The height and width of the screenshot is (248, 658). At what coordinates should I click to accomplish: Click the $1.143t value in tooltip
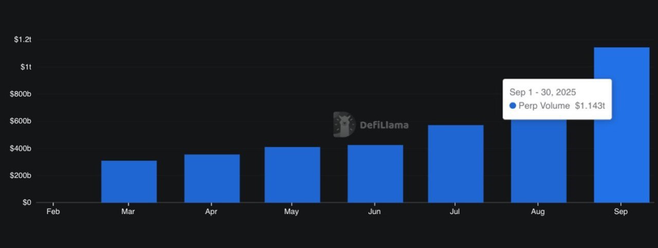coord(589,105)
